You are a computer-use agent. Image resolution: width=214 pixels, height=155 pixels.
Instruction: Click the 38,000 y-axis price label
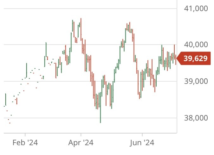pyautogui.click(x=196, y=118)
